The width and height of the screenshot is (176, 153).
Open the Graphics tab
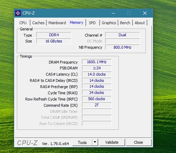click(109, 23)
